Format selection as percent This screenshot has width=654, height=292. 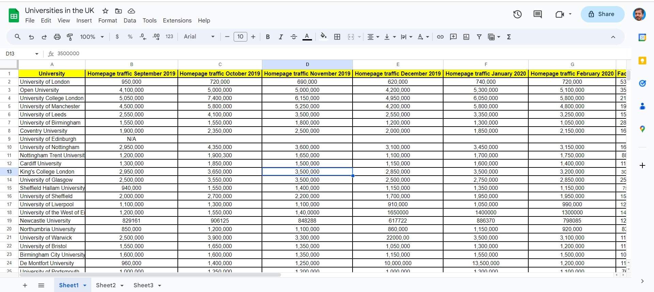point(130,37)
